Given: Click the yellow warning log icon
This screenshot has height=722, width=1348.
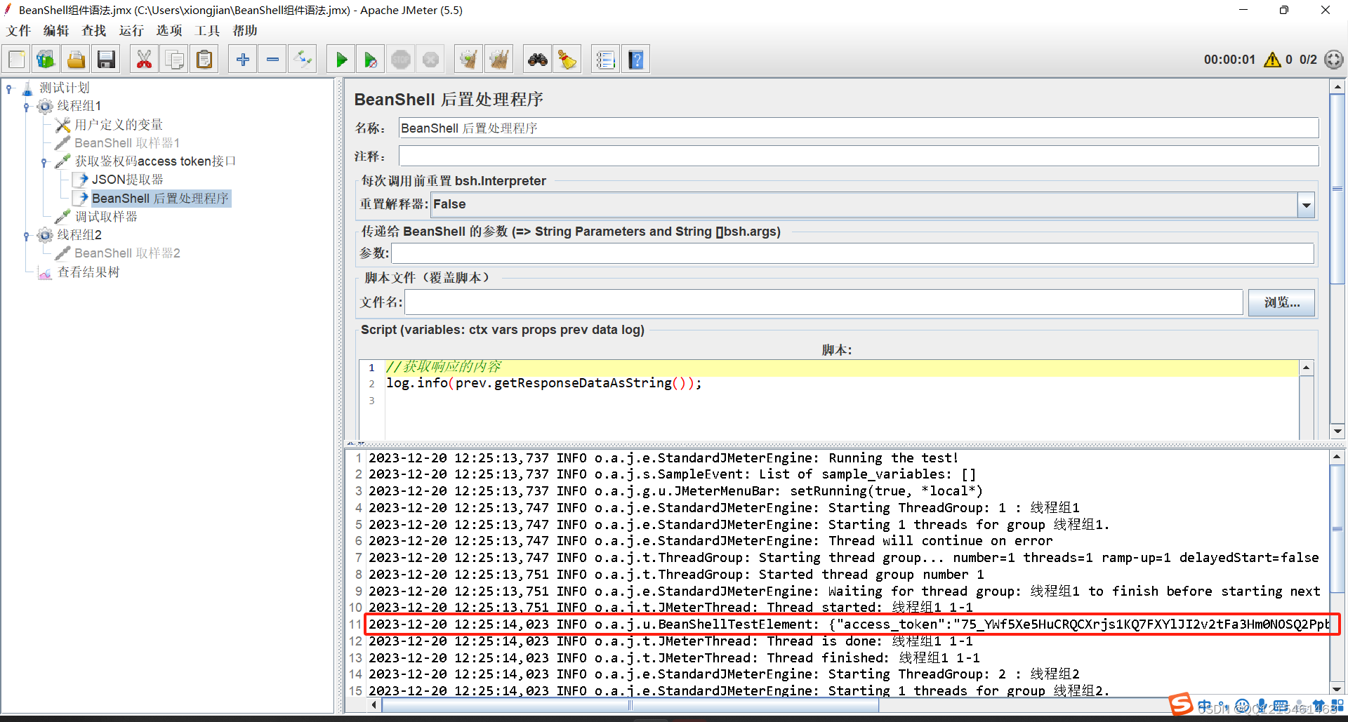Looking at the screenshot, I should (x=1272, y=60).
